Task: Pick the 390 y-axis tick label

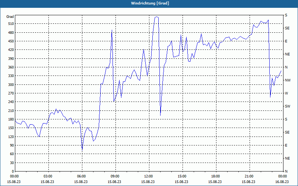Action: 11,59
